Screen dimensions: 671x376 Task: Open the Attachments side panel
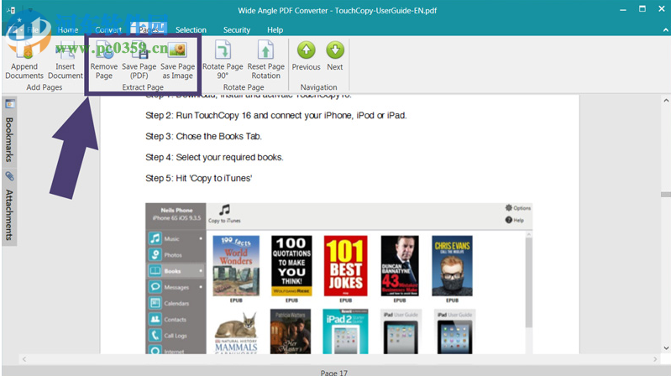pyautogui.click(x=9, y=215)
